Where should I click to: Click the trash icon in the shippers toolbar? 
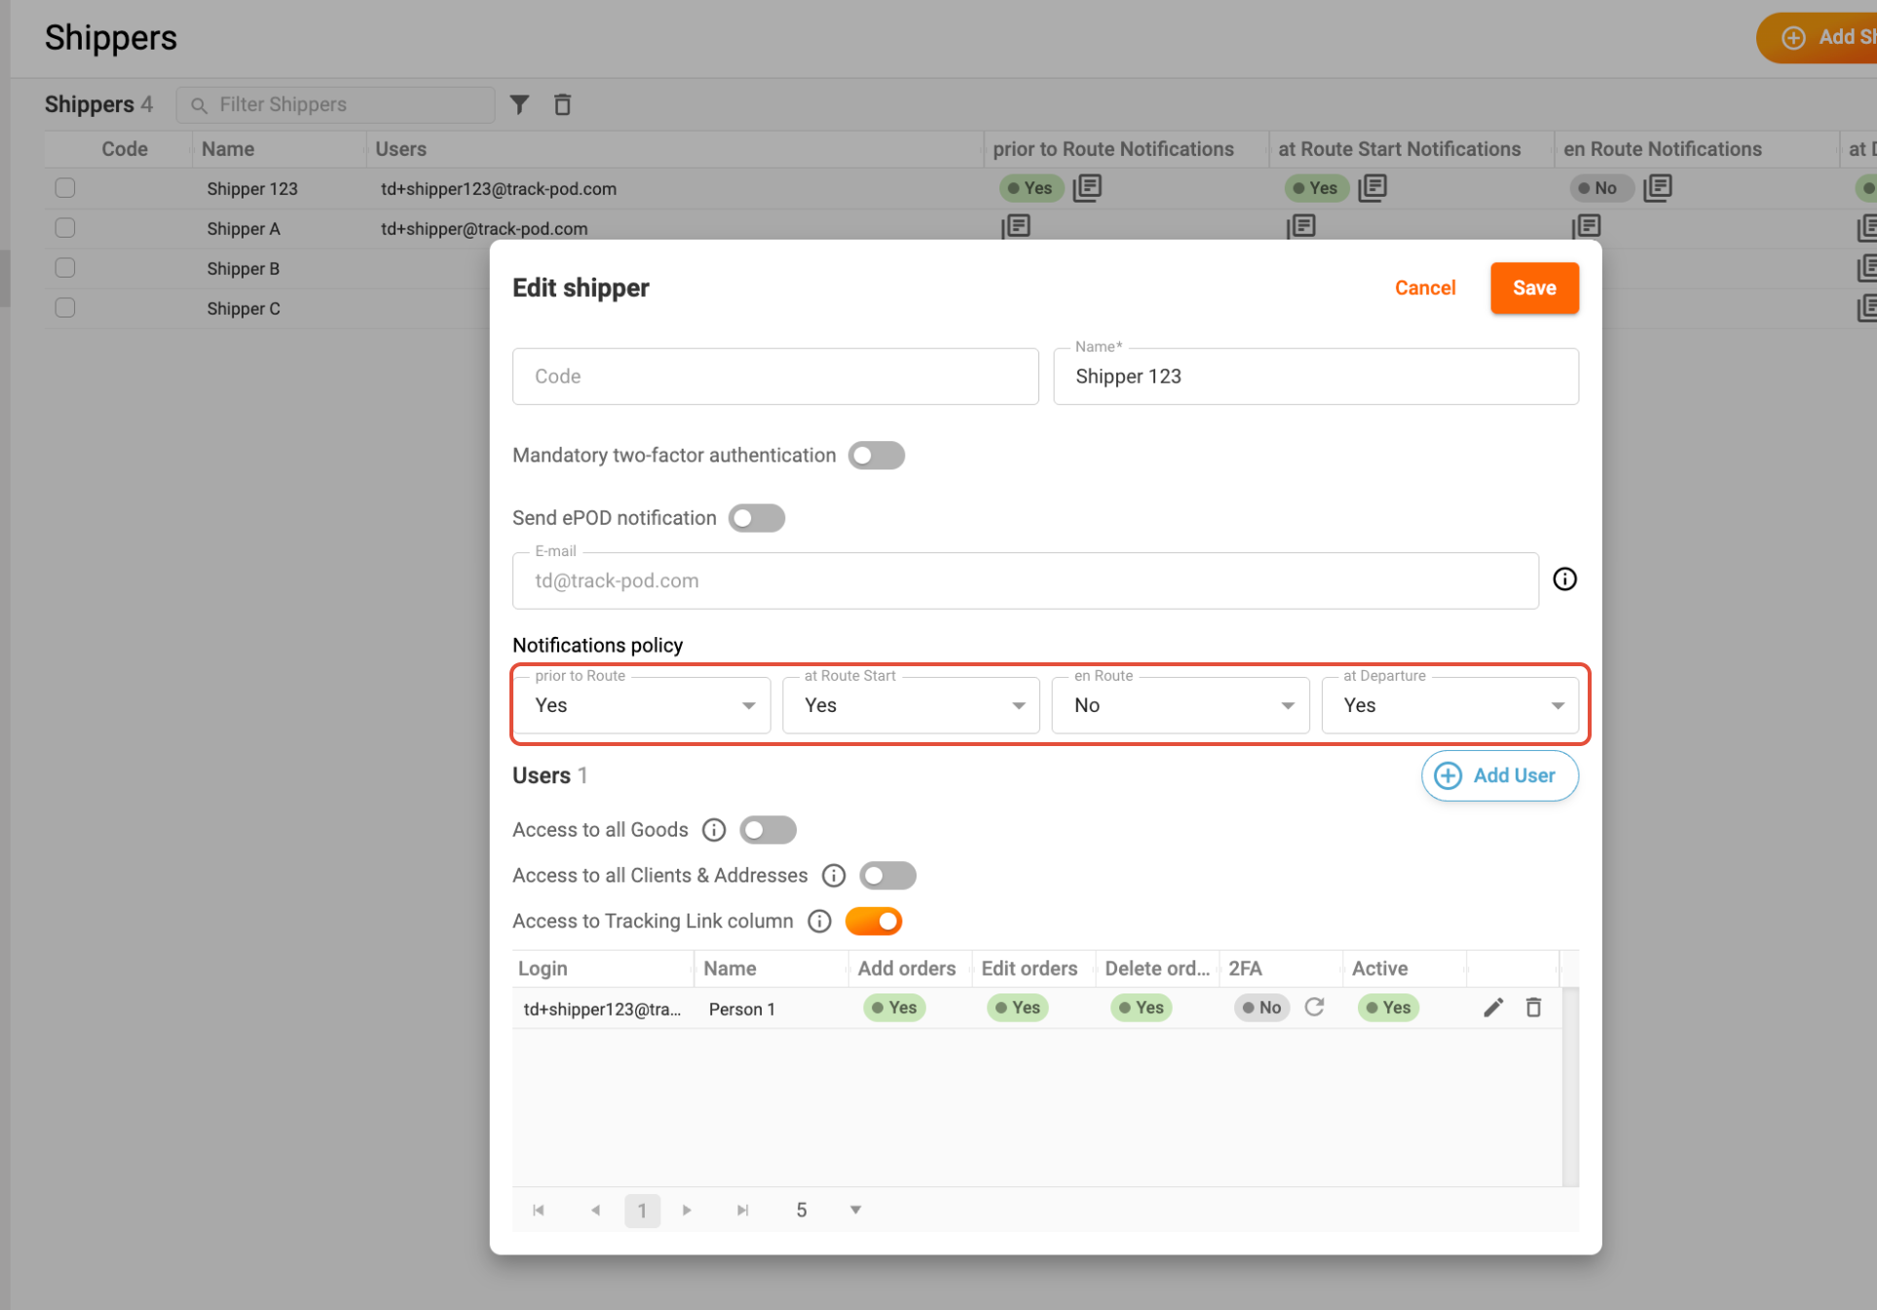pyautogui.click(x=562, y=104)
